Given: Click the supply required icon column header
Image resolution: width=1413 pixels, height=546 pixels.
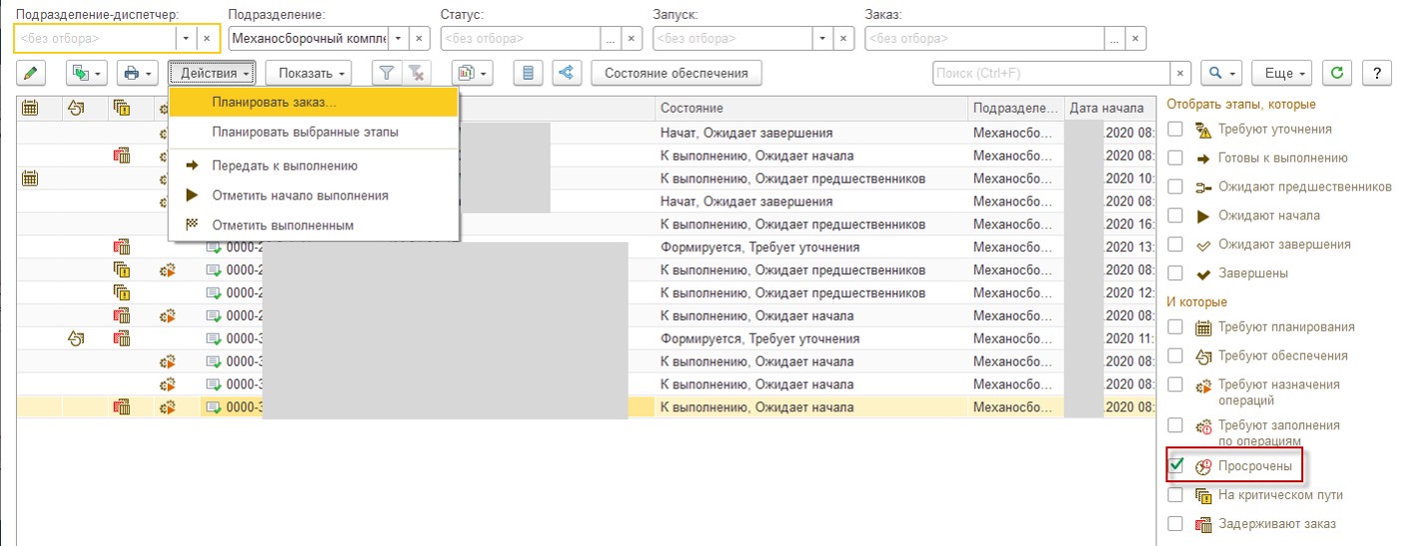Looking at the screenshot, I should click(x=76, y=108).
